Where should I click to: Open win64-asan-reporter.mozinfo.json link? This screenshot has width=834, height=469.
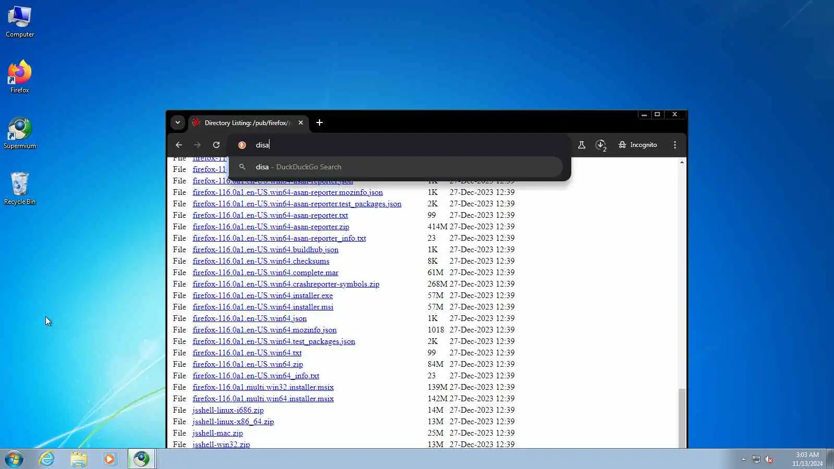click(x=288, y=192)
